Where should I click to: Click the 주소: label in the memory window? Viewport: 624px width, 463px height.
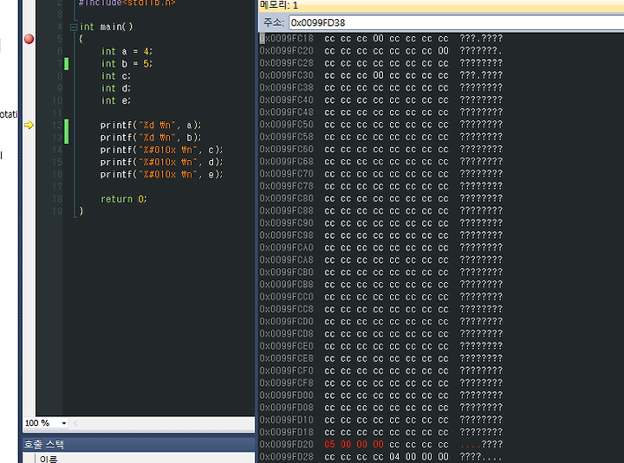click(x=273, y=23)
